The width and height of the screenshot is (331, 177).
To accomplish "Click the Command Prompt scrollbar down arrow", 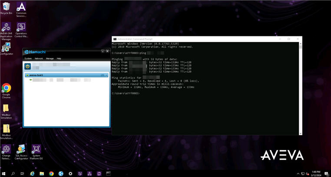I will click(x=301, y=133).
